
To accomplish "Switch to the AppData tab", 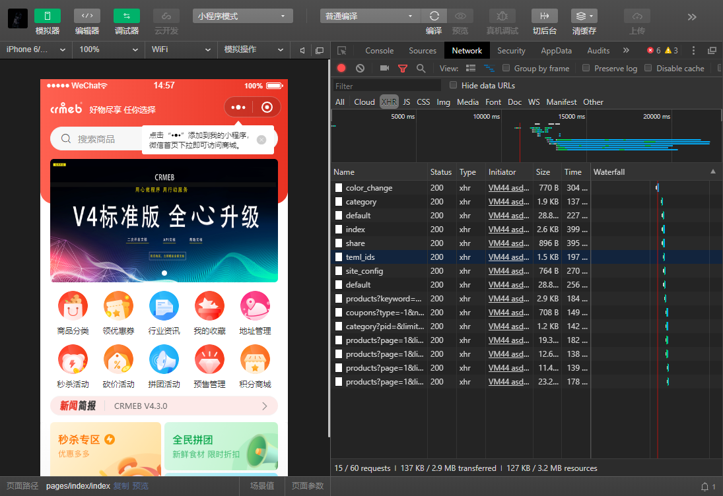I will tap(556, 51).
